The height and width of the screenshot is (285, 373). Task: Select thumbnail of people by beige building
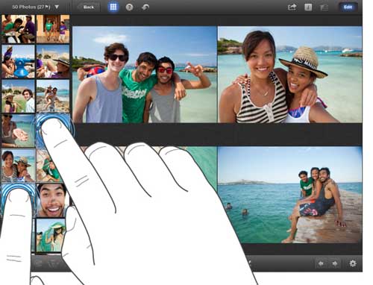(x=53, y=29)
